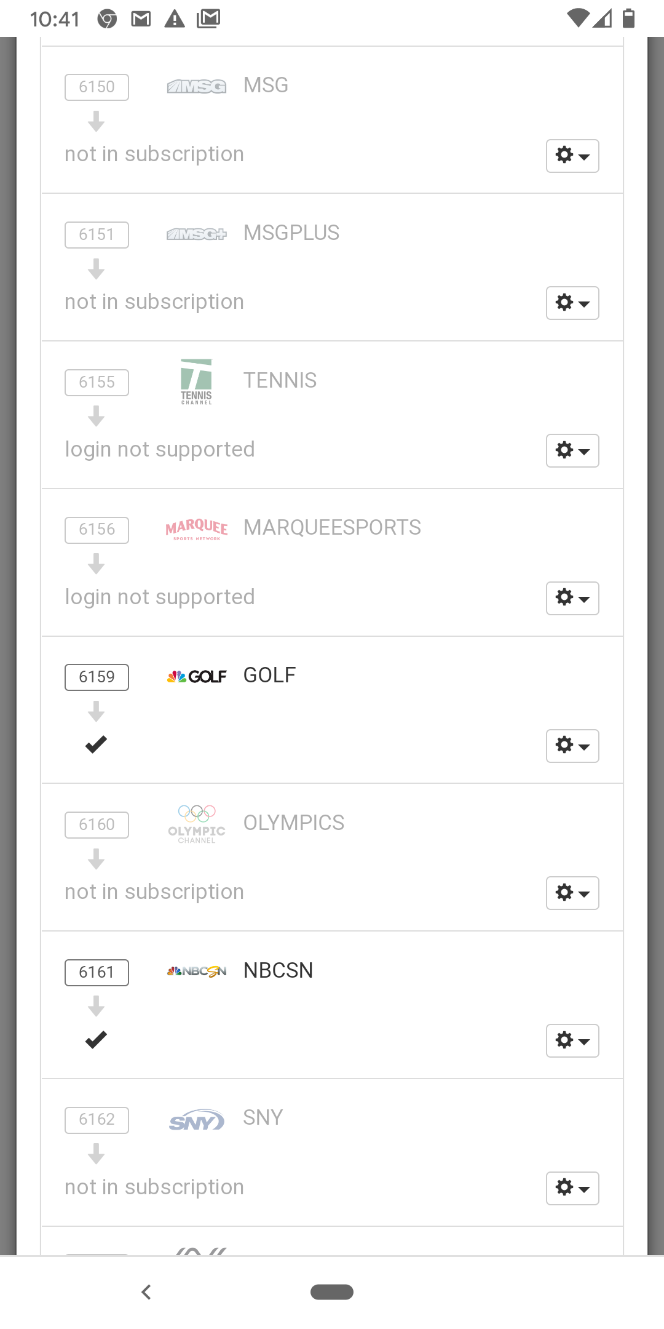Click channel number box 6161
664x1329 pixels.
(x=97, y=972)
